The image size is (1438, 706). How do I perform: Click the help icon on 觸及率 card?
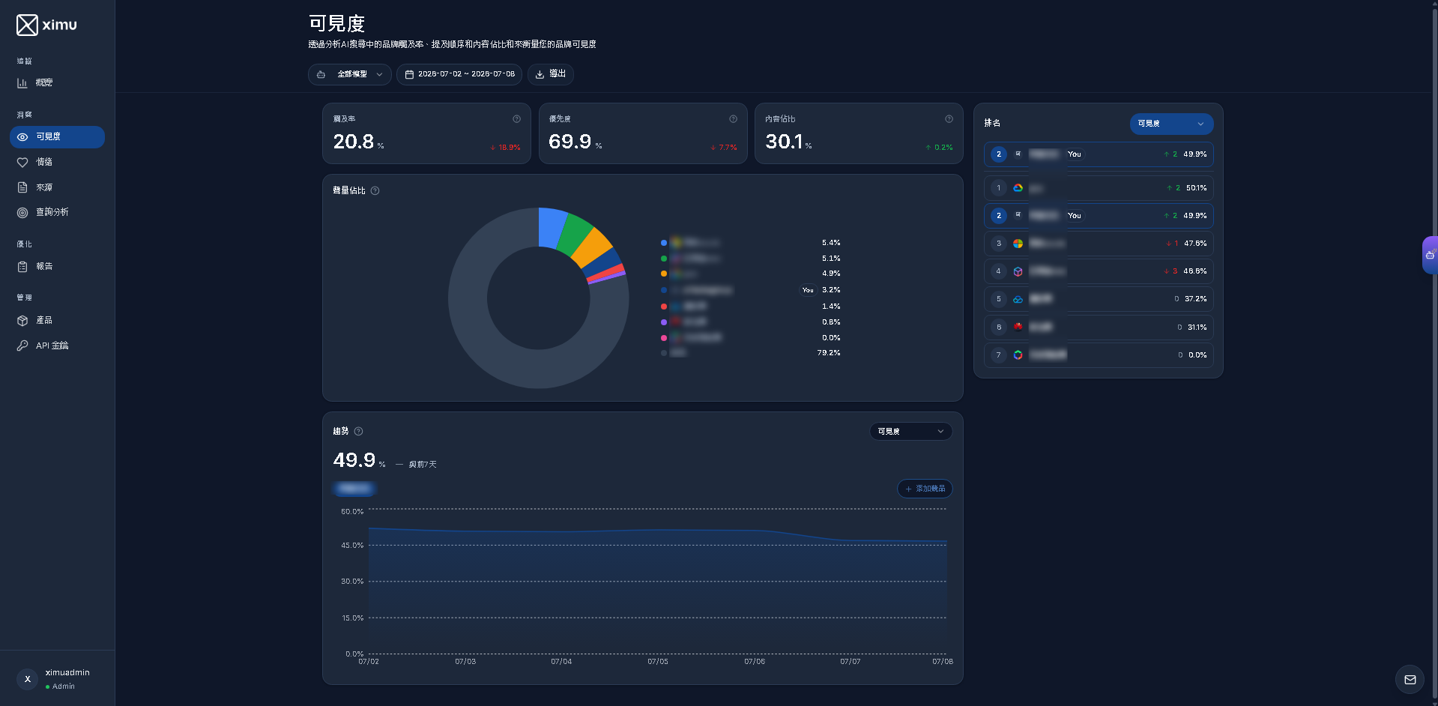[516, 119]
